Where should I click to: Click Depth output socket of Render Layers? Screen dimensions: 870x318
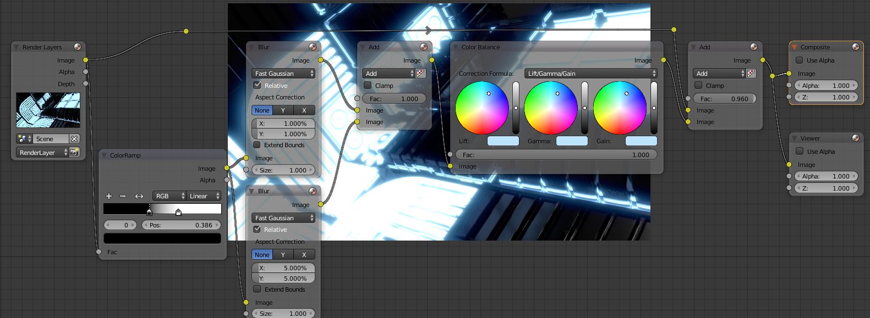coord(85,83)
